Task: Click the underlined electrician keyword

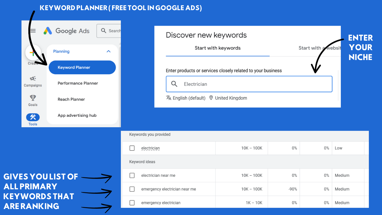Action: tap(150, 148)
